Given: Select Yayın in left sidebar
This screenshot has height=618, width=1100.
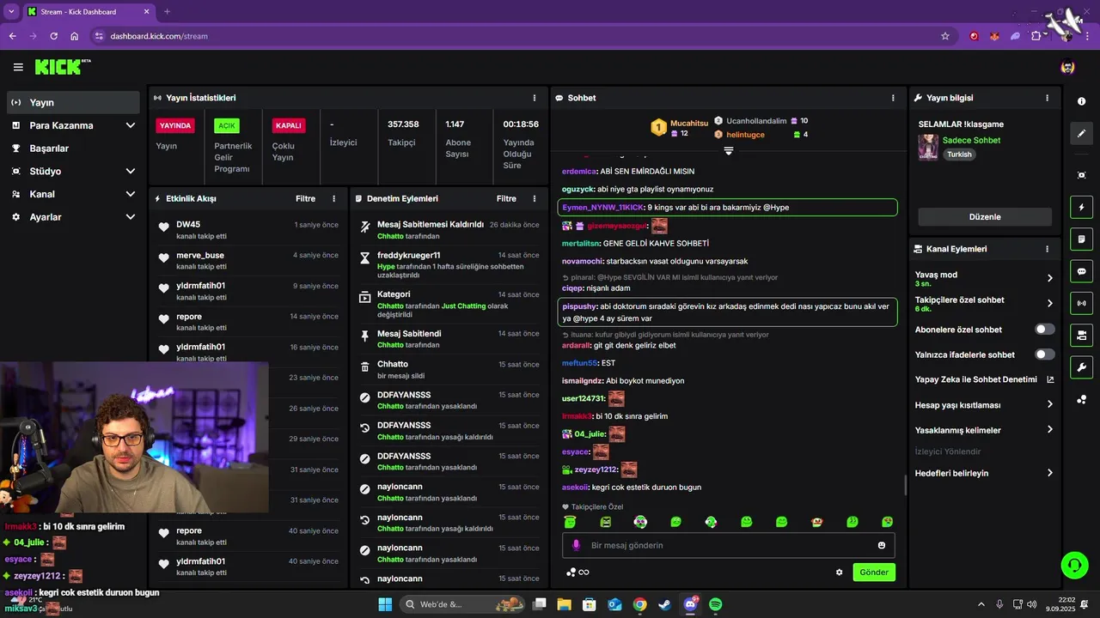Looking at the screenshot, I should (73, 102).
